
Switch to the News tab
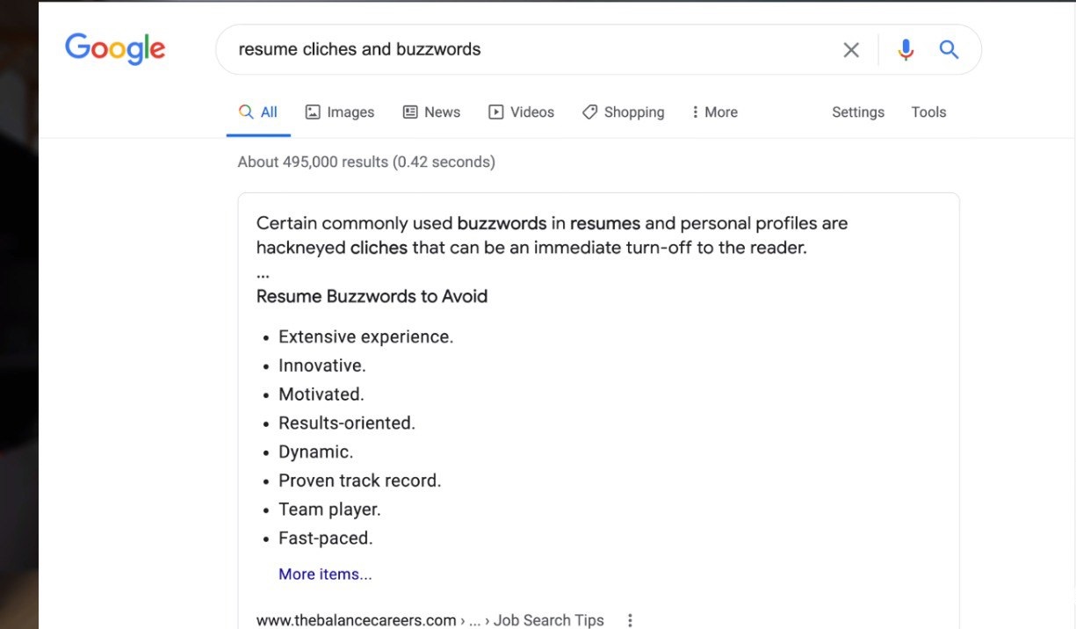[x=431, y=112]
